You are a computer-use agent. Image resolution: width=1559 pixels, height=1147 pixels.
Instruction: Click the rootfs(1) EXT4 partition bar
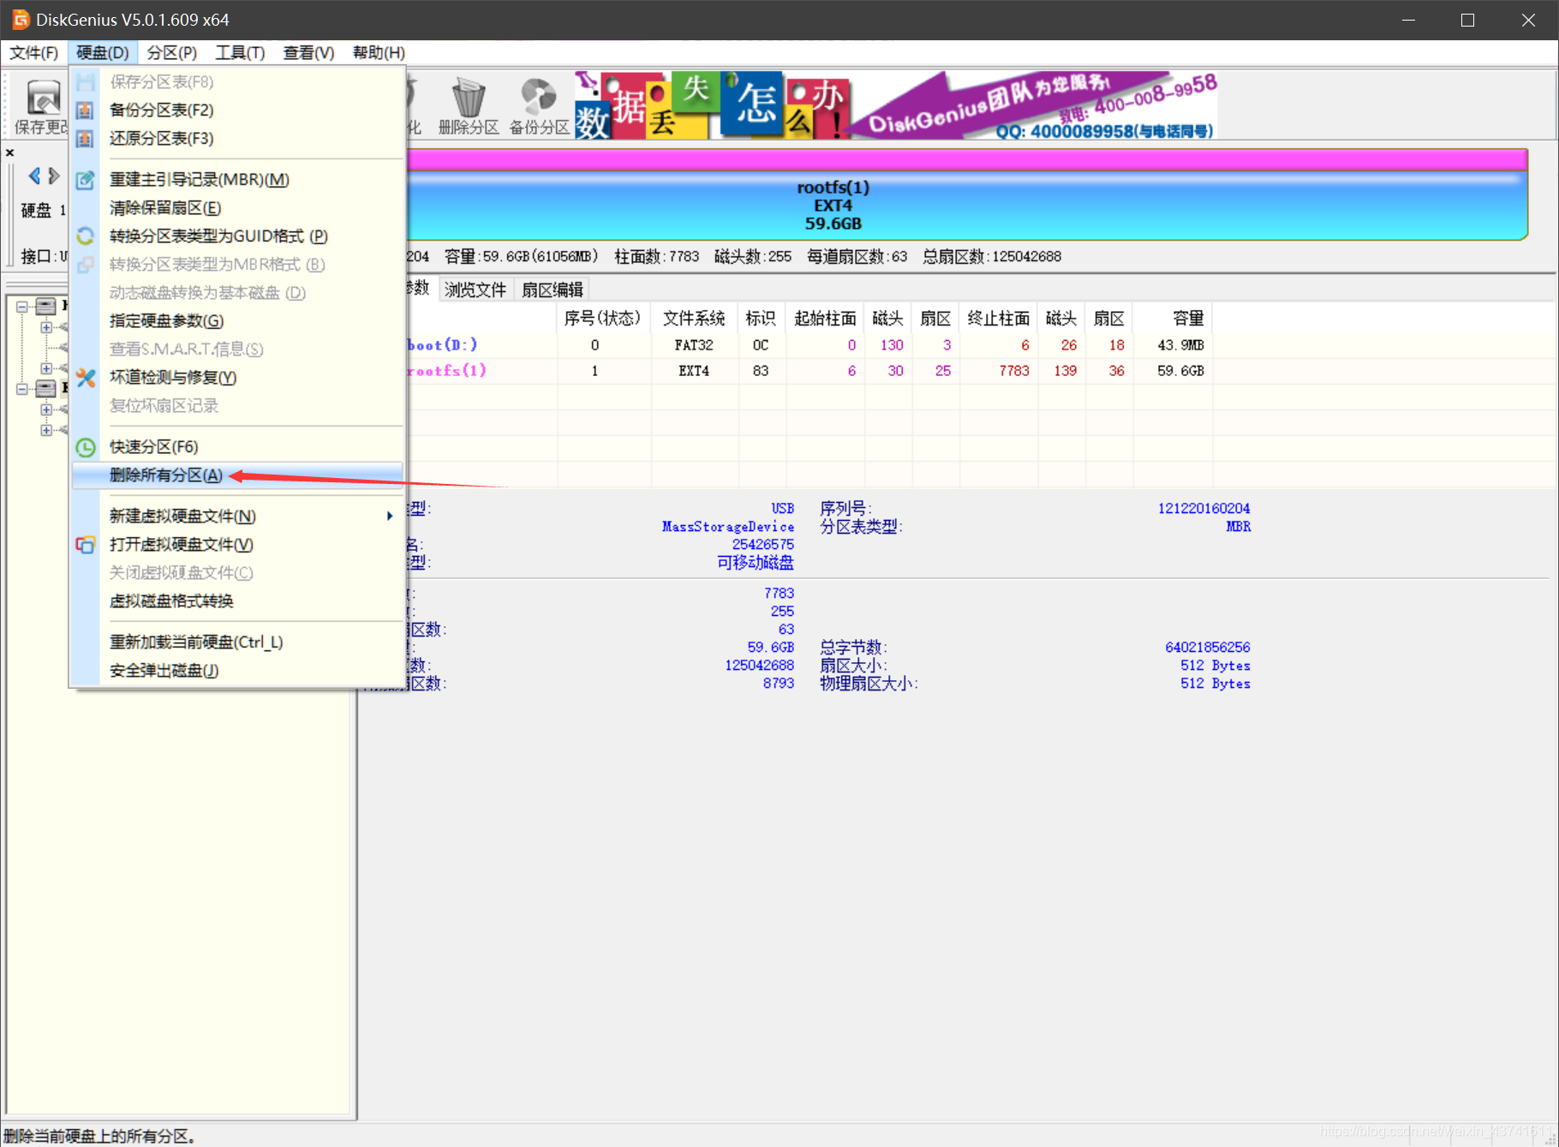click(x=967, y=196)
